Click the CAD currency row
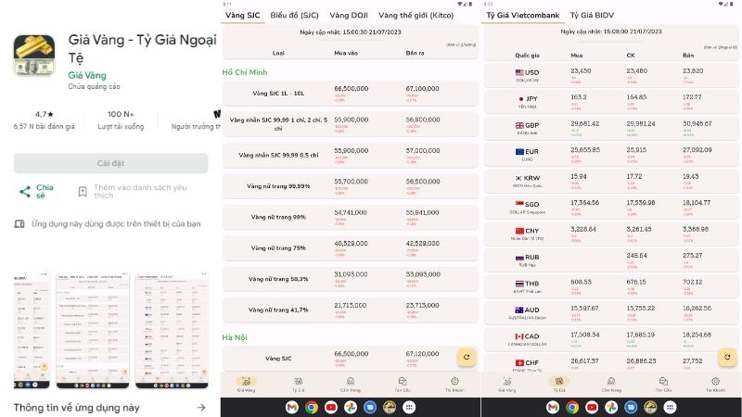The image size is (742, 417). click(611, 340)
